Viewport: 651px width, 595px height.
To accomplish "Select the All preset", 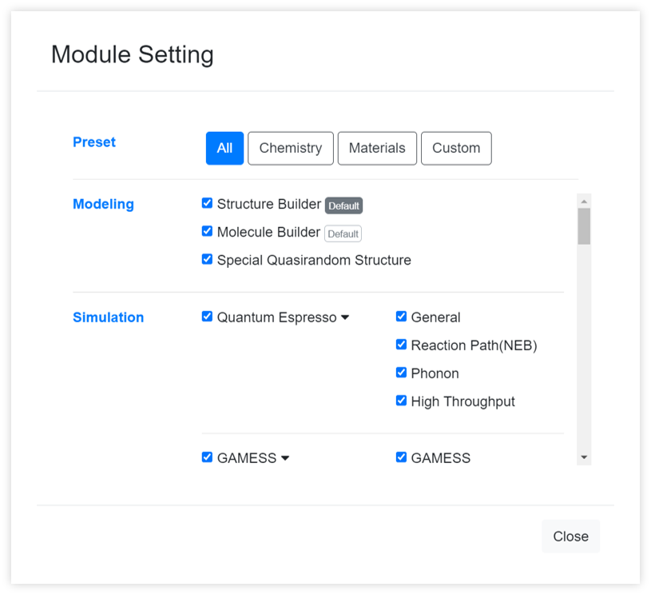I will tap(224, 148).
